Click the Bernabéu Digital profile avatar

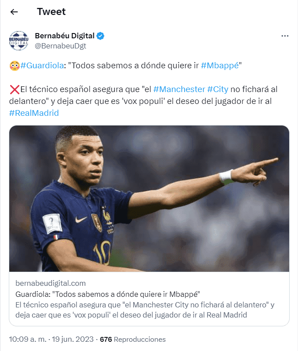point(19,41)
